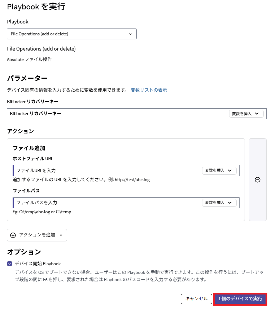This screenshot has height=310, width=276.
Task: Open 変数を挿入 dropdown in BitLocker field
Action: click(x=246, y=114)
